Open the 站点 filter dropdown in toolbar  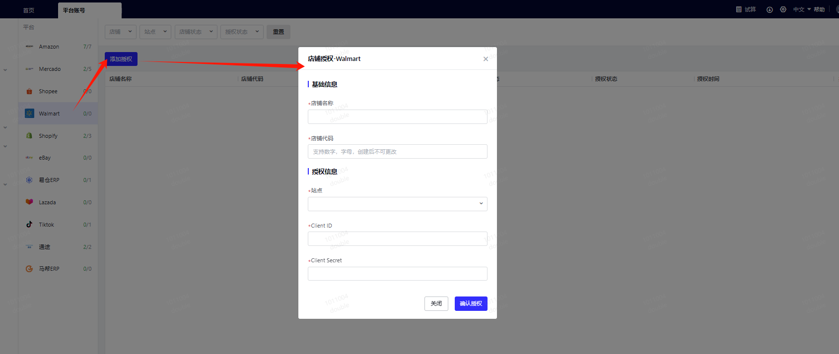[155, 32]
